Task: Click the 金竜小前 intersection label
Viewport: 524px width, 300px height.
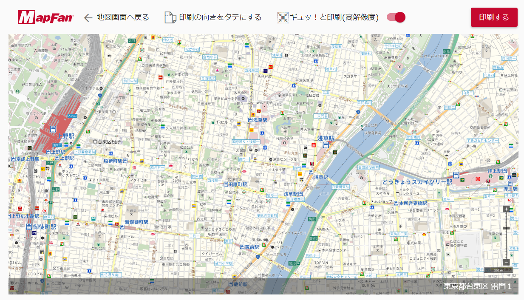Action: click(210, 57)
